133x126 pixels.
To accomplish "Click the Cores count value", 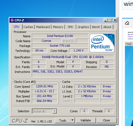I will (x=84, y=111).
